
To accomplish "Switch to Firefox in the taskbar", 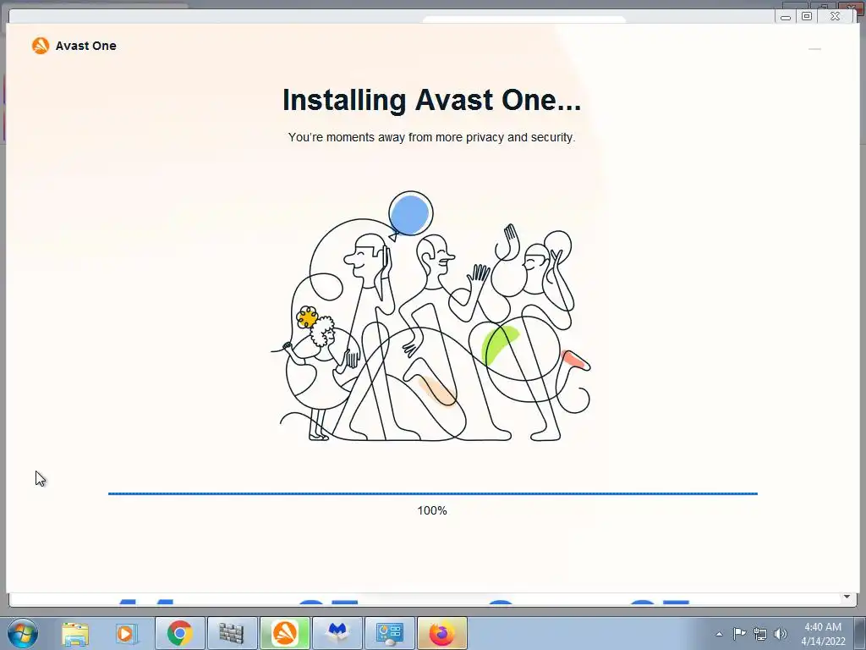I will 441,633.
